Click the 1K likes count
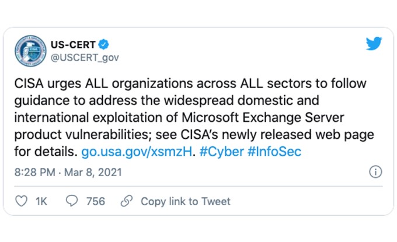Viewport: 397px width, 242px height. click(x=41, y=202)
